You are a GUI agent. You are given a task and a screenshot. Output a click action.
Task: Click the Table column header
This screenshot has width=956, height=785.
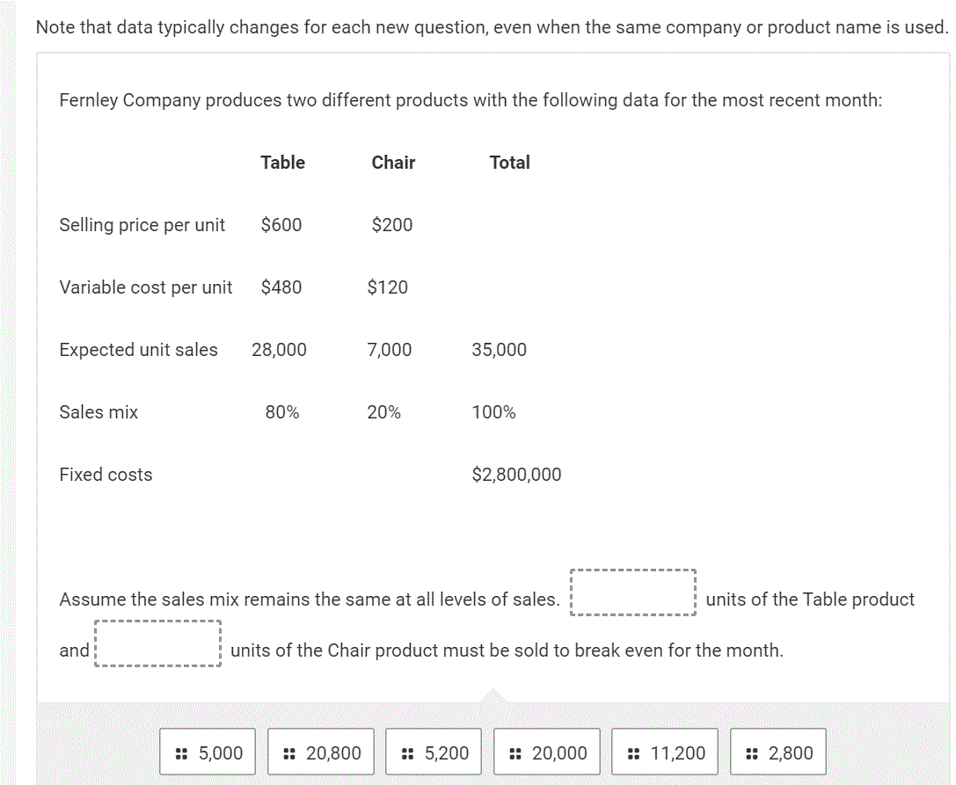click(282, 162)
